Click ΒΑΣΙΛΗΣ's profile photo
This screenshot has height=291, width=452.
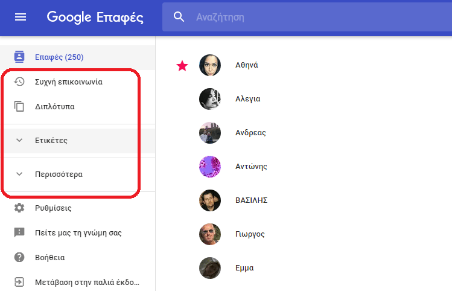pyautogui.click(x=210, y=200)
